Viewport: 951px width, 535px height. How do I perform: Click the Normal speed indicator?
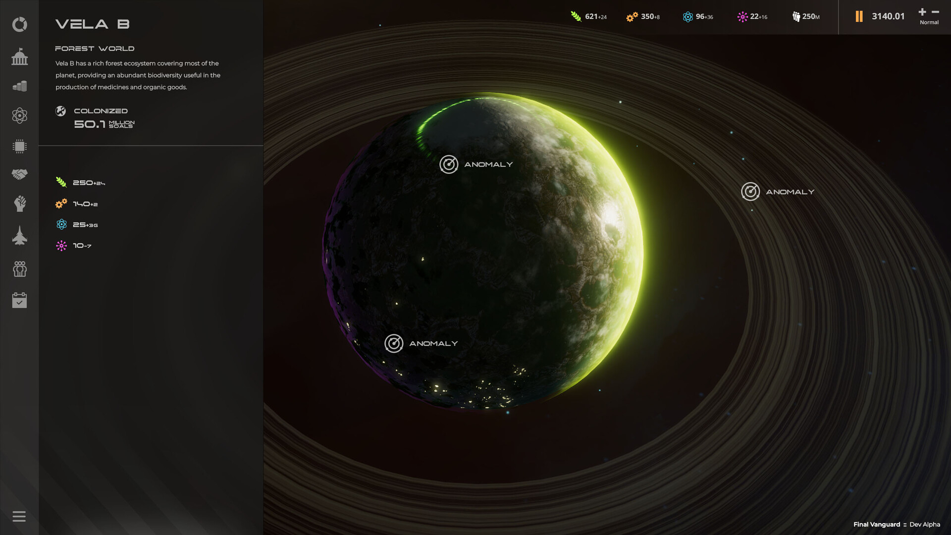tap(929, 22)
